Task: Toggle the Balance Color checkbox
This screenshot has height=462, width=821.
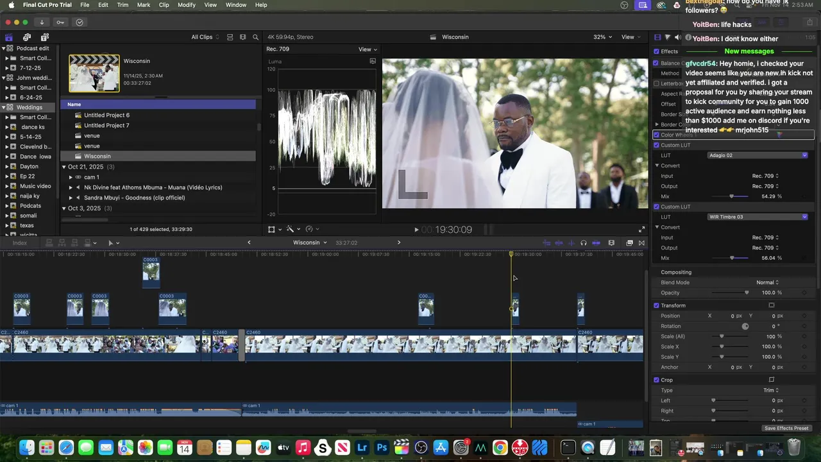Action: (x=656, y=63)
